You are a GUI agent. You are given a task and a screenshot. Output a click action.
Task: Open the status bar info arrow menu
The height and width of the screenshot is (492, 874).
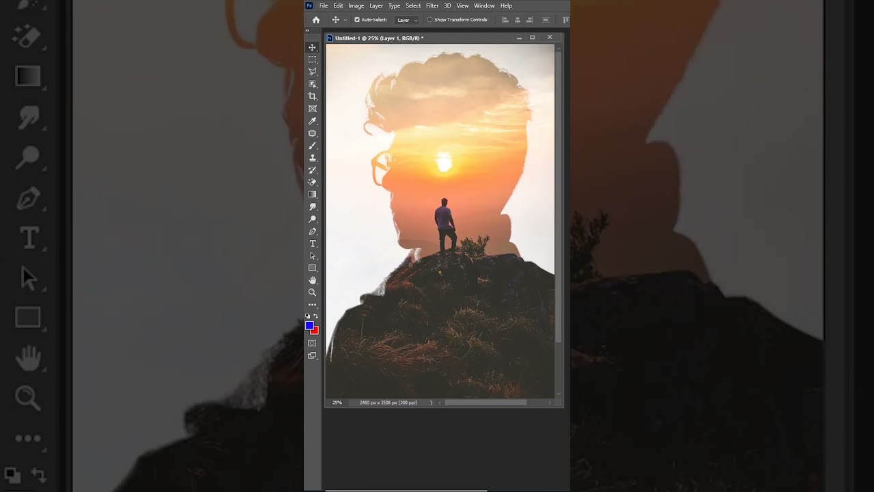click(x=431, y=402)
